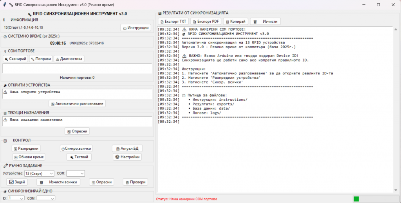Click Експорт TXT button
This screenshot has height=203, width=401.
click(173, 21)
